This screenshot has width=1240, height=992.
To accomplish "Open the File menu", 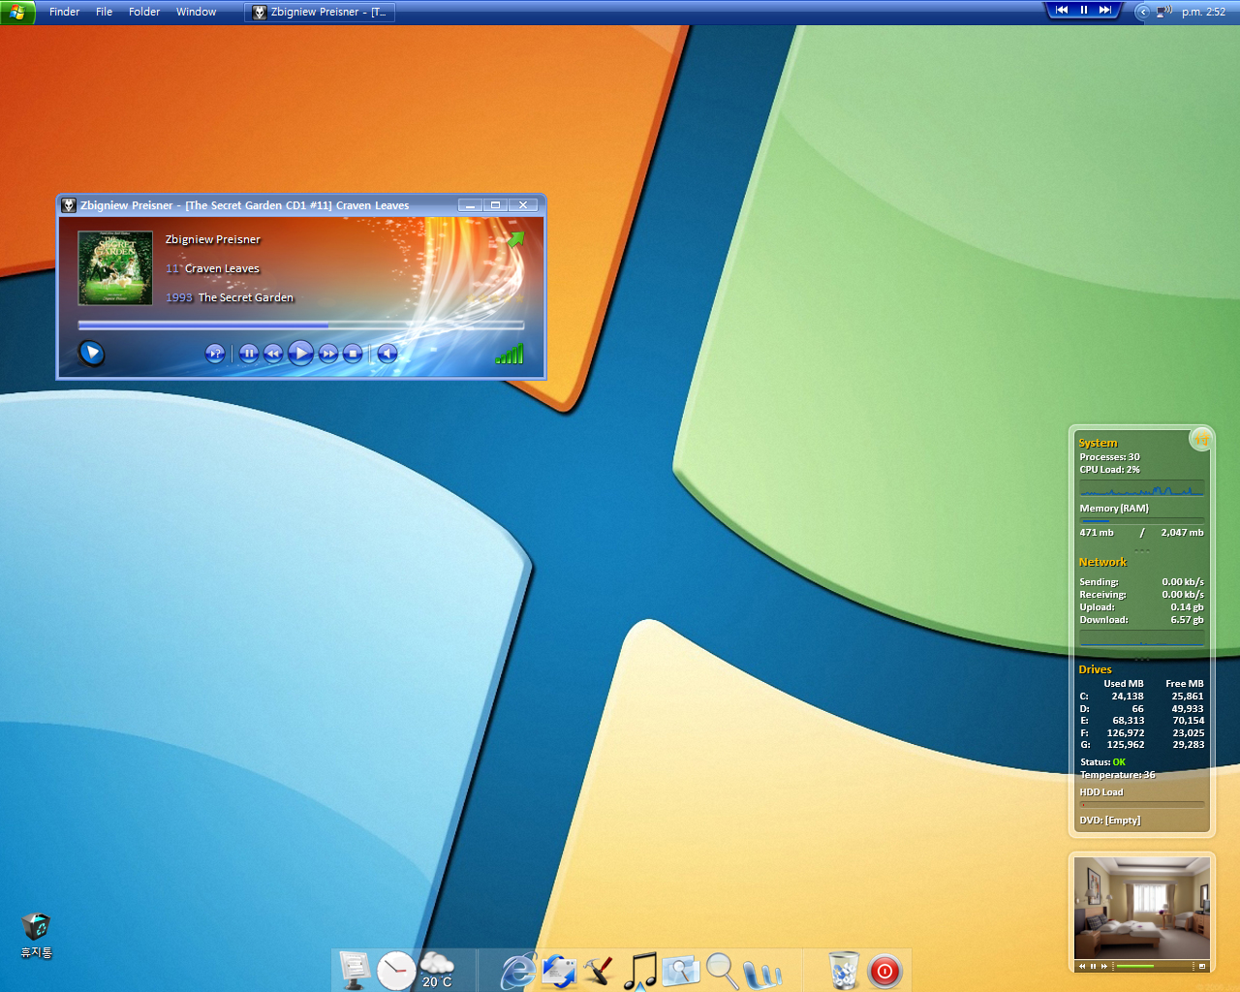I will [x=104, y=12].
